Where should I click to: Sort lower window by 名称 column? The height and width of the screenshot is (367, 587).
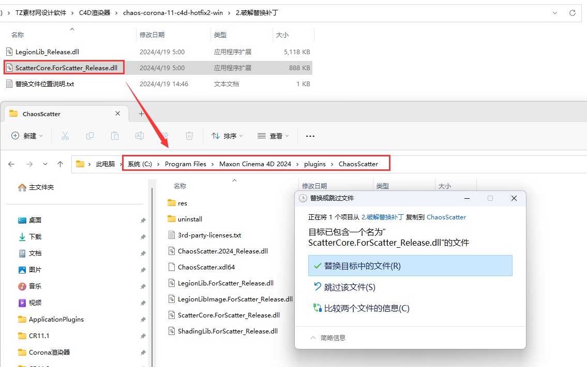180,186
